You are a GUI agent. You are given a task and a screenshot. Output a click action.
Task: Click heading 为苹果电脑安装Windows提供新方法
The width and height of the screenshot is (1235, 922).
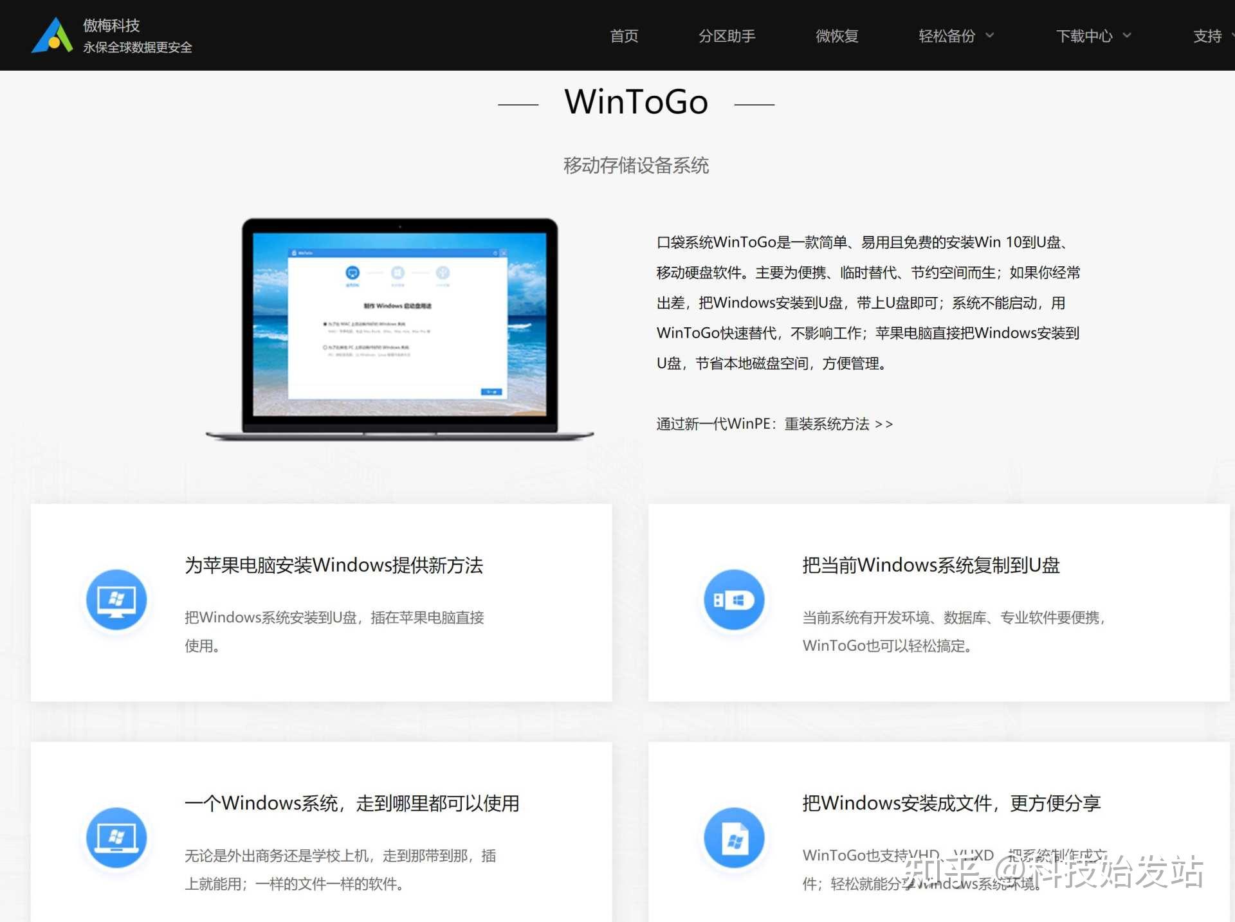(x=334, y=565)
